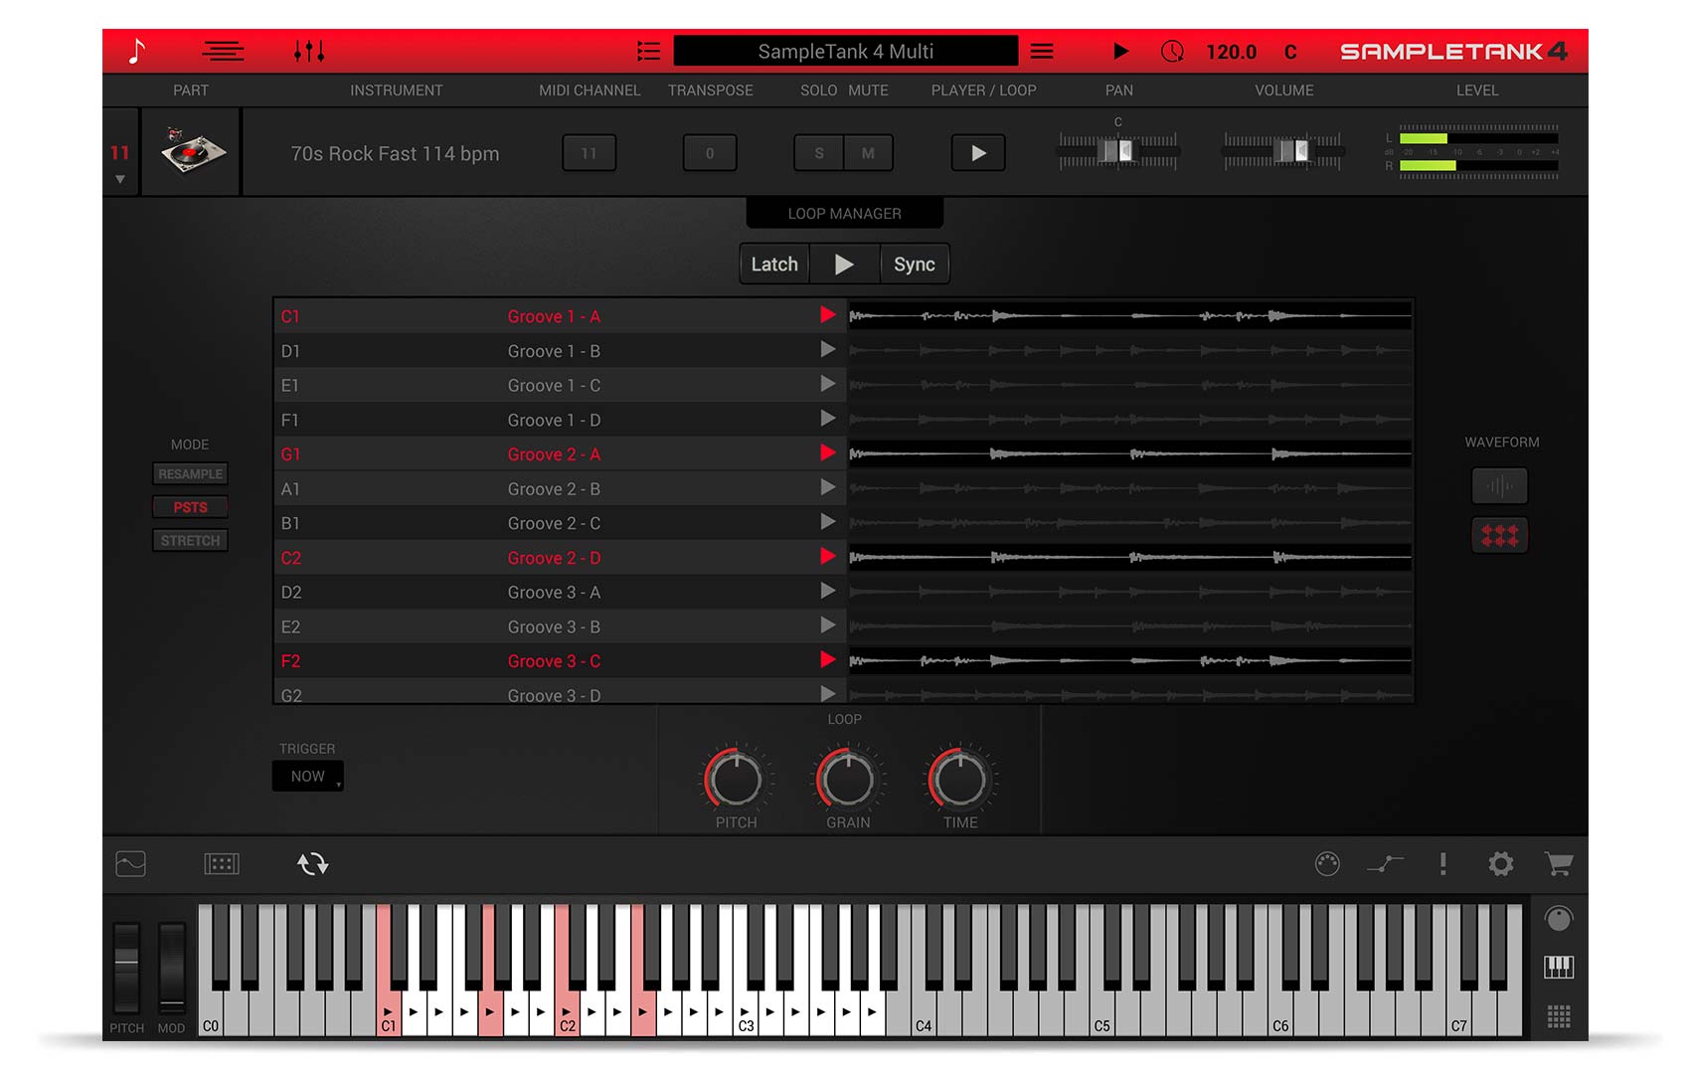Enable Latch in Loop Manager

pos(774,265)
